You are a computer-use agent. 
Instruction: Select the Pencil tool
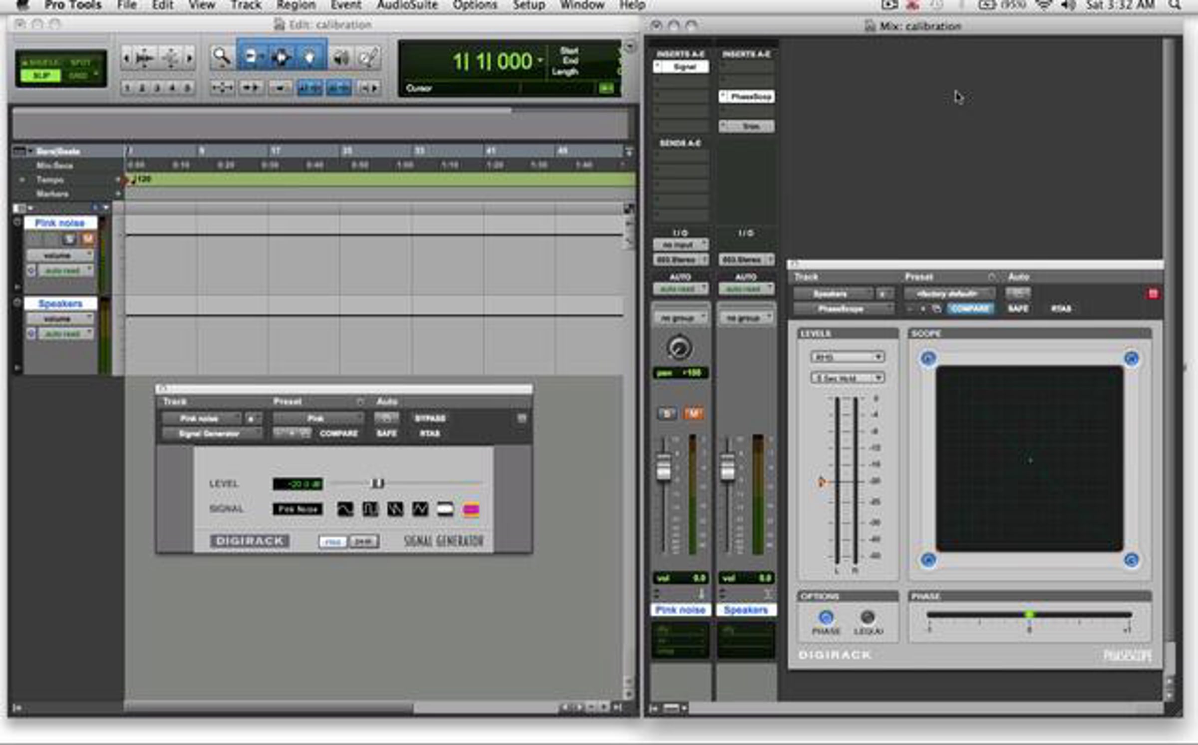369,57
